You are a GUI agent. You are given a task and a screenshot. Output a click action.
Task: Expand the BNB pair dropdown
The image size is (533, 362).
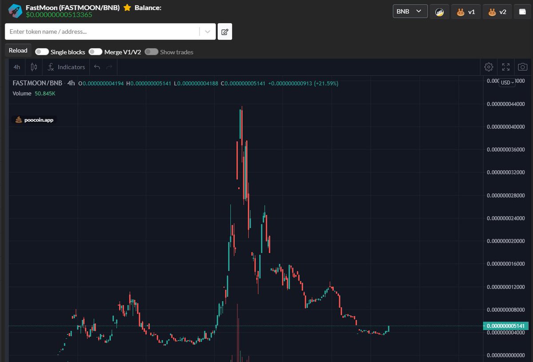pyautogui.click(x=410, y=11)
